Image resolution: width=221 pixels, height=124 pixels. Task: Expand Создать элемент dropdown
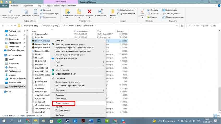pos(135,10)
